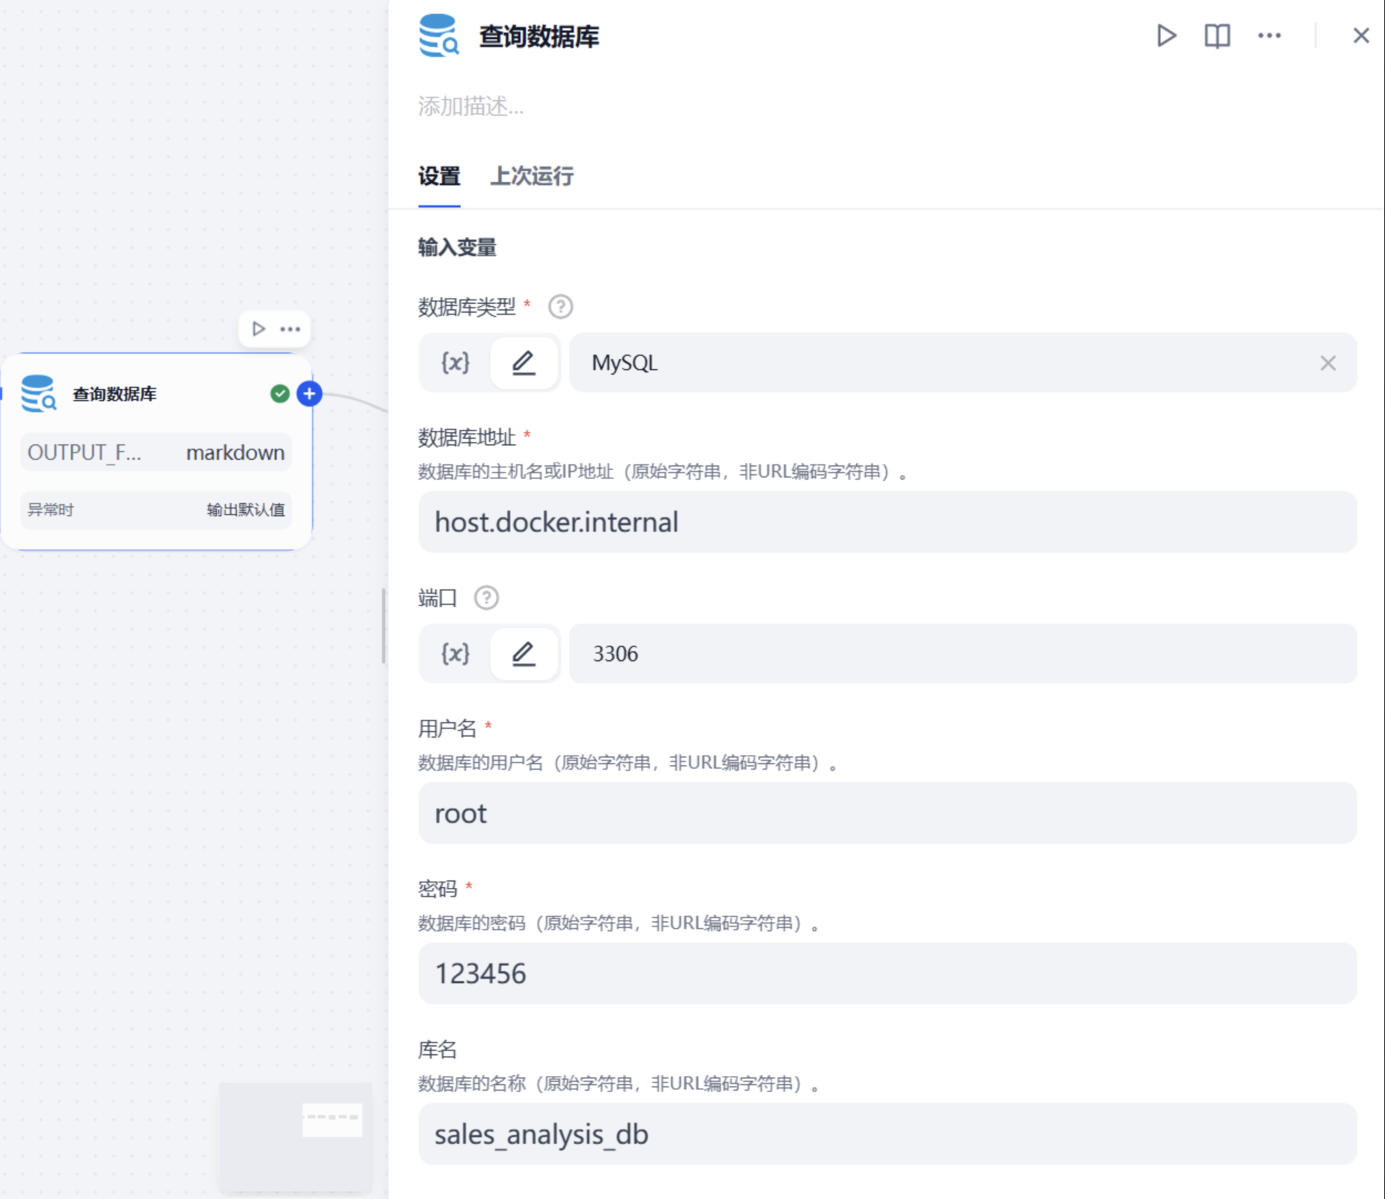Click the 添加描述 description field
Image resolution: width=1385 pixels, height=1199 pixels.
tap(471, 107)
